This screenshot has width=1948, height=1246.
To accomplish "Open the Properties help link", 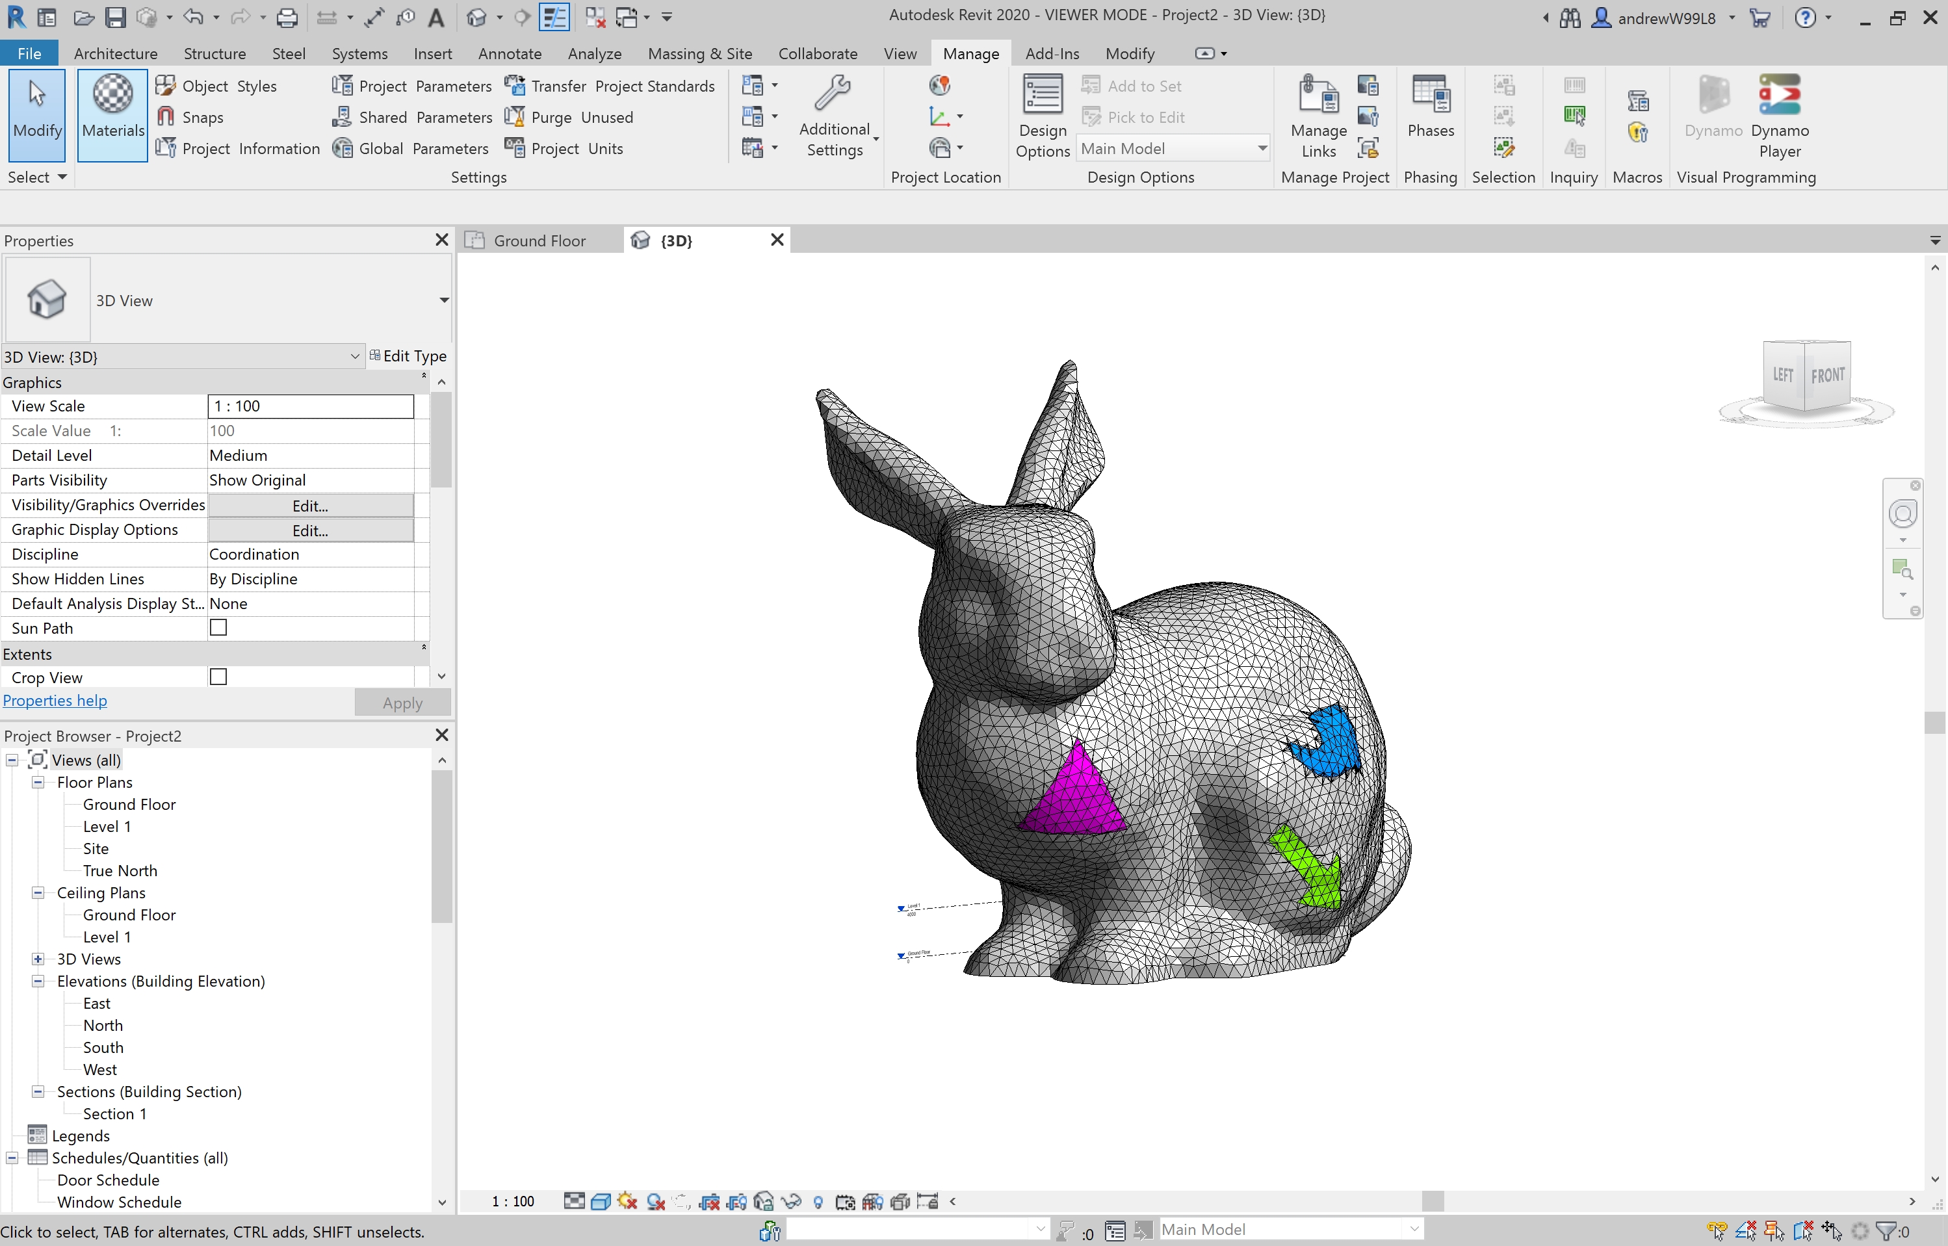I will (55, 701).
